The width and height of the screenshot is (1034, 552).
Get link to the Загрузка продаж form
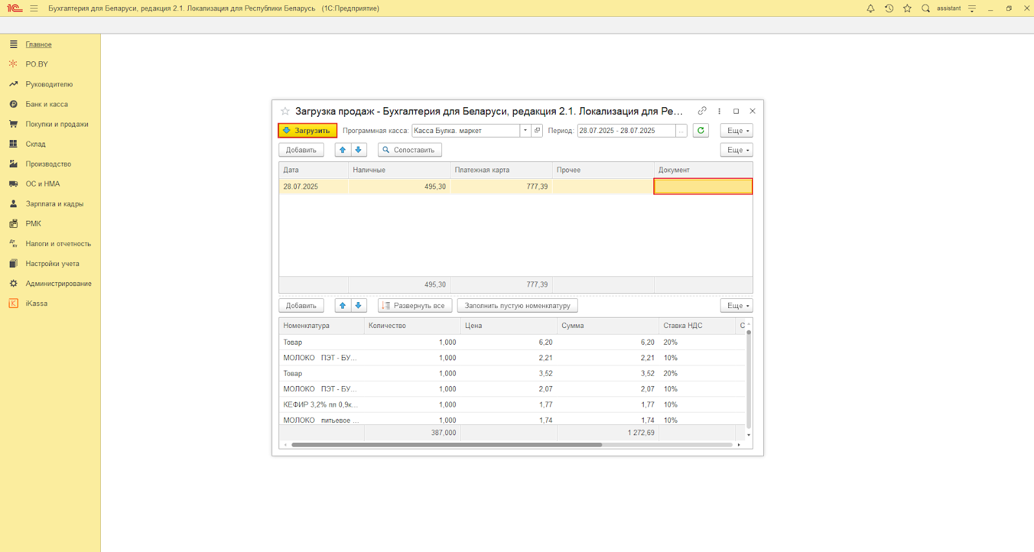click(702, 111)
